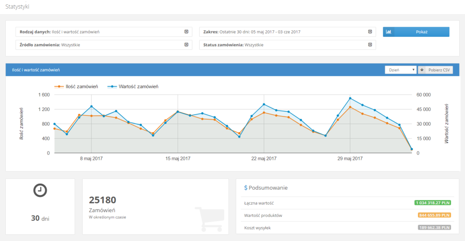Click the green Łączna wartość amount badge
This screenshot has width=465, height=241.
pos(433,203)
